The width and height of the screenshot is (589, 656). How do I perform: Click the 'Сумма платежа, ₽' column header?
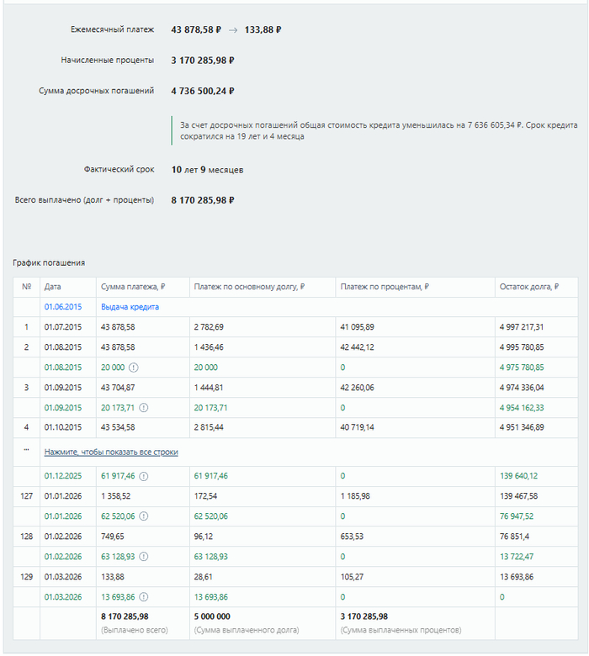[133, 287]
